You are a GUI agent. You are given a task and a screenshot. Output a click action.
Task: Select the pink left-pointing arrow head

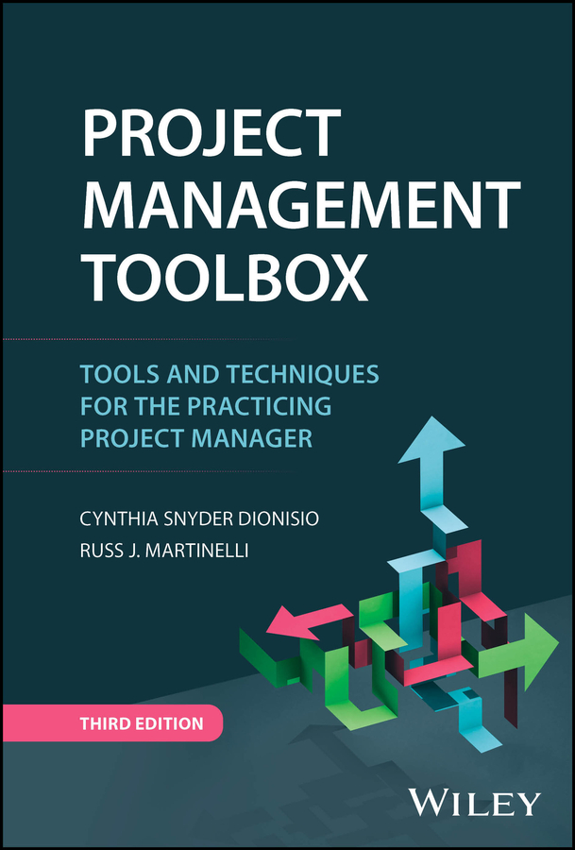pos(287,623)
